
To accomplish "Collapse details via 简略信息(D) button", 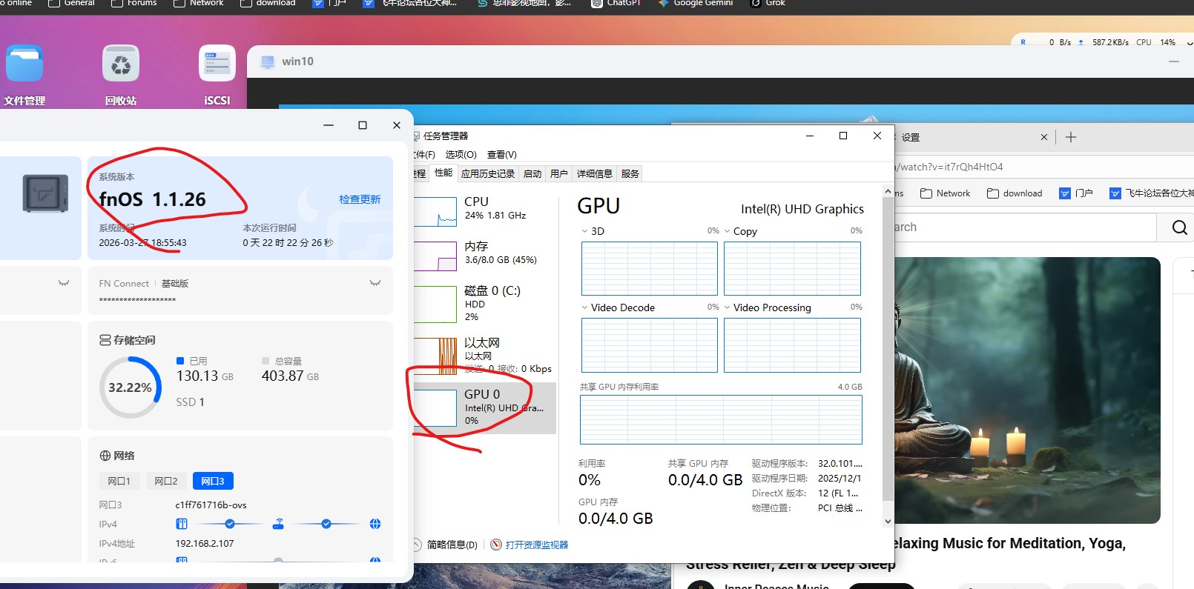I will click(x=445, y=545).
